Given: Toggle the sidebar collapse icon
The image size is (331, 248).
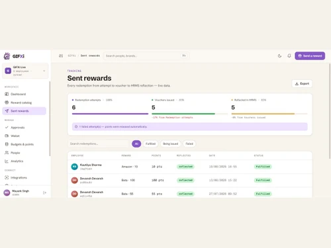Looking at the screenshot, I should 61,56.
